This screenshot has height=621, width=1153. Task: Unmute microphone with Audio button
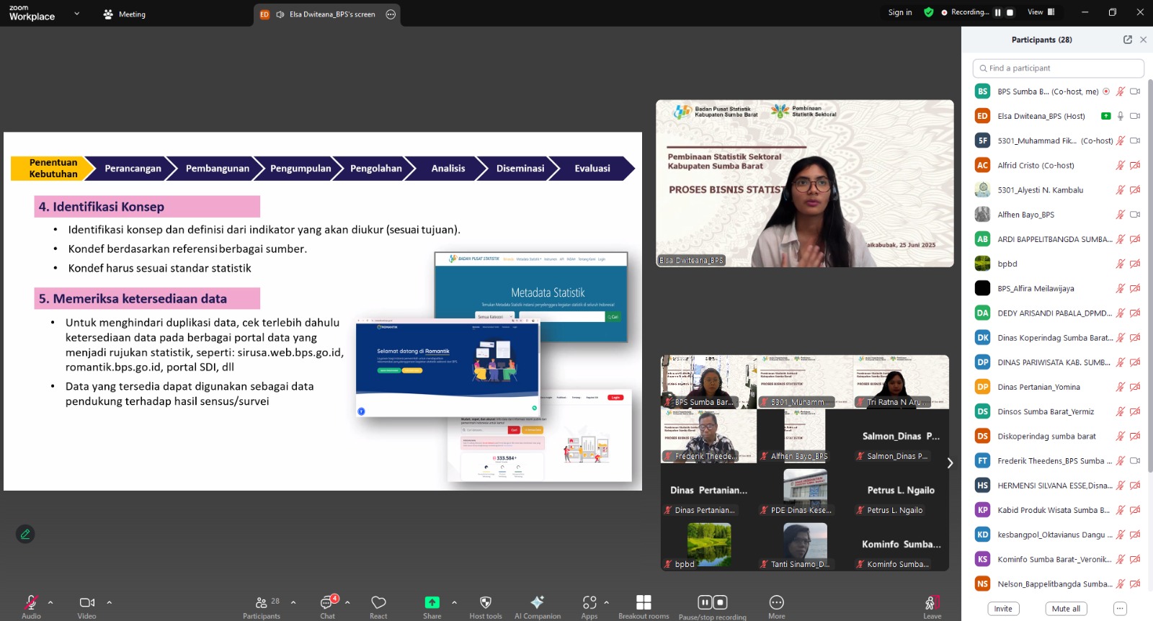[31, 602]
